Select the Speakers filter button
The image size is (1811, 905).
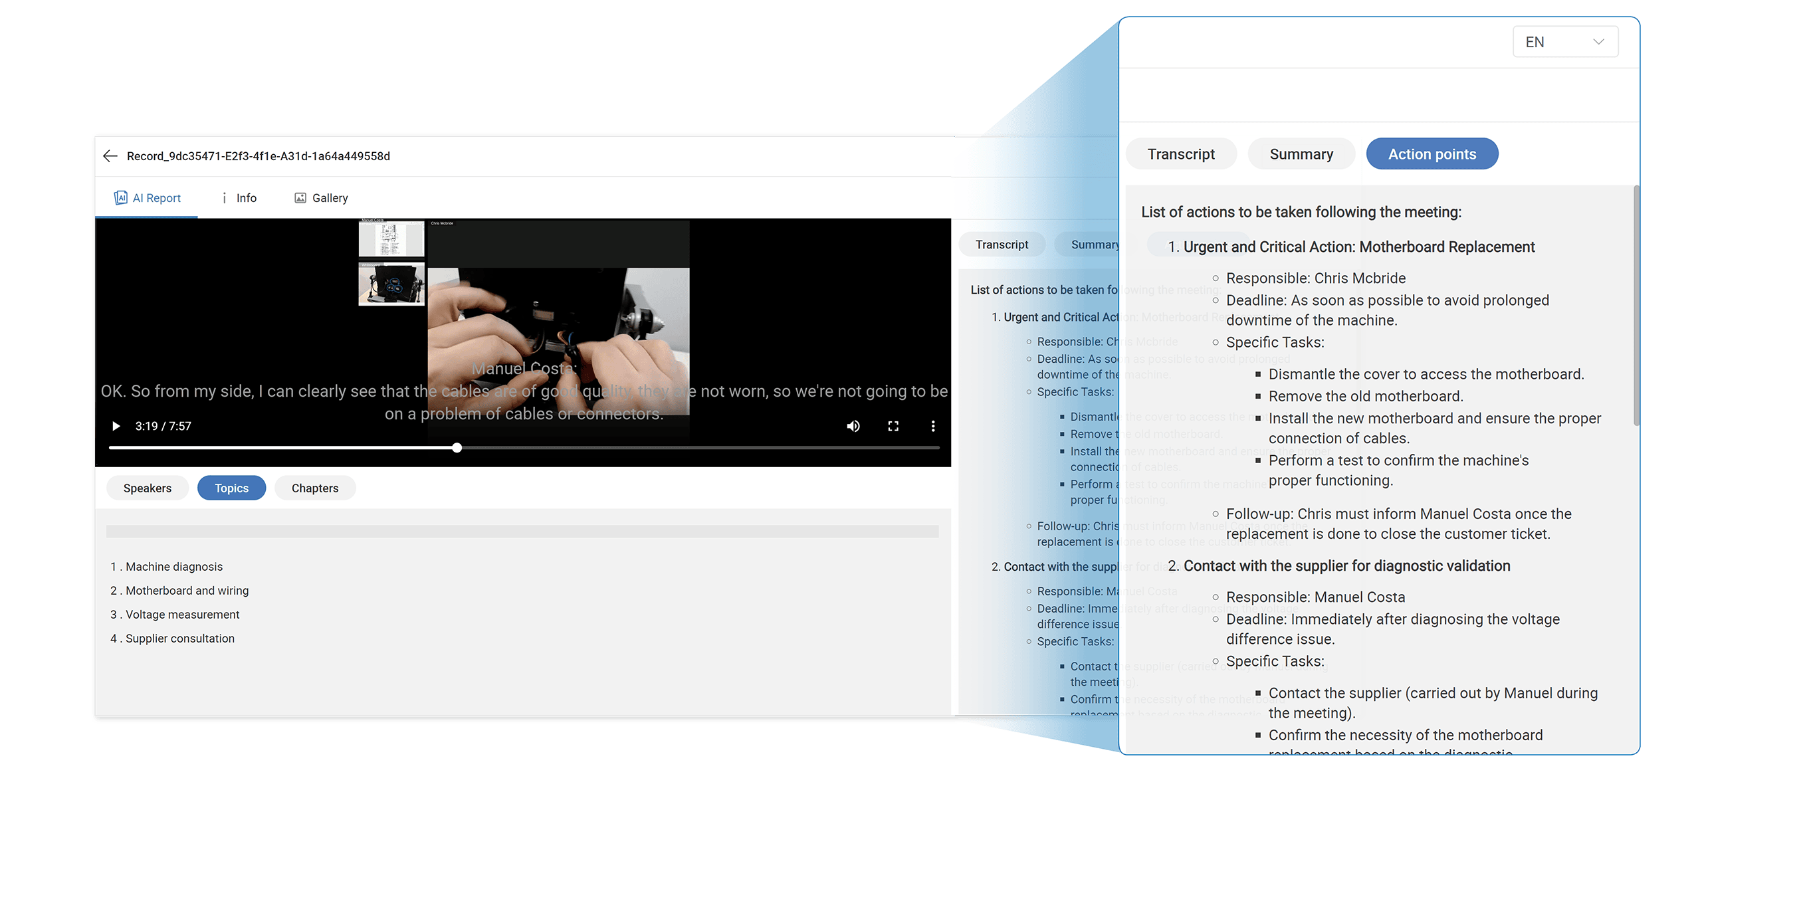(147, 488)
